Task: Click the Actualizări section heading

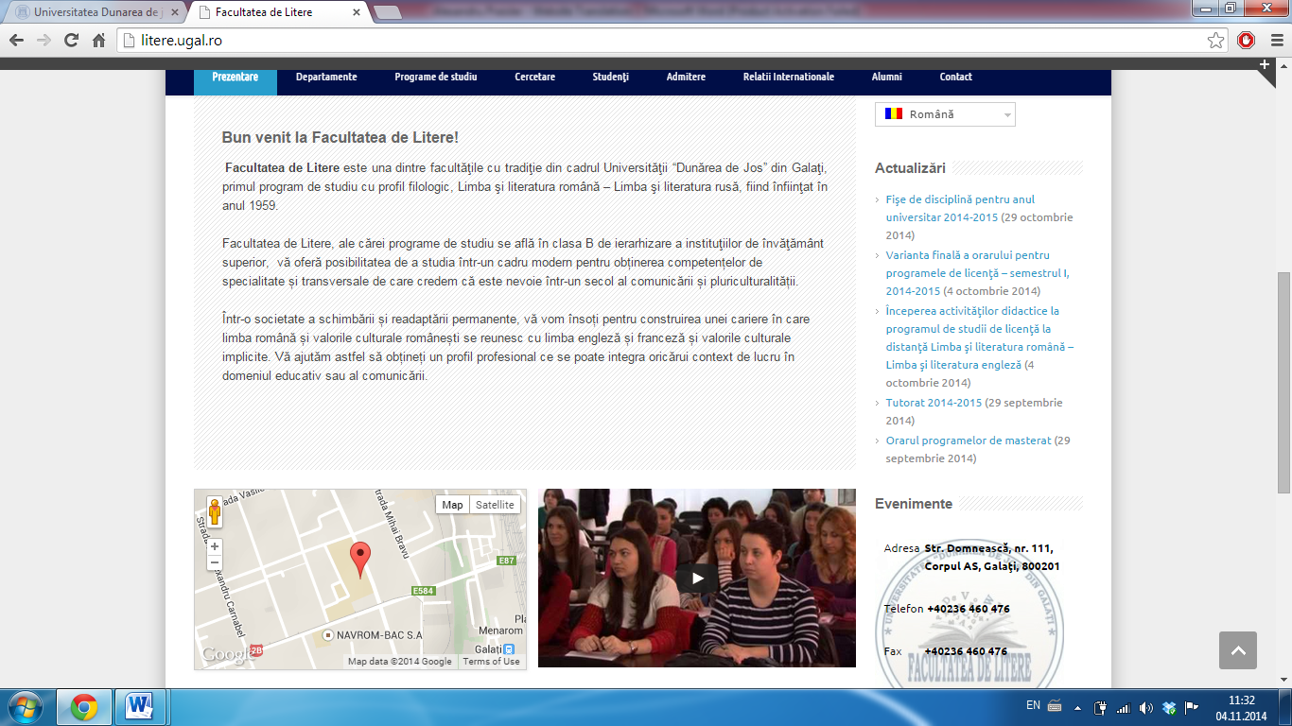Action: pos(910,167)
